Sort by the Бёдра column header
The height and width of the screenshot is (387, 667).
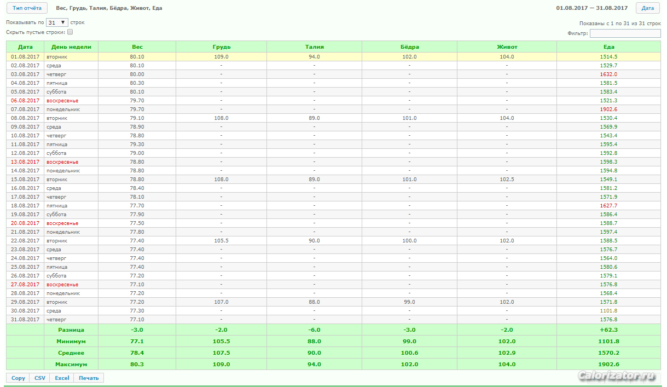409,47
